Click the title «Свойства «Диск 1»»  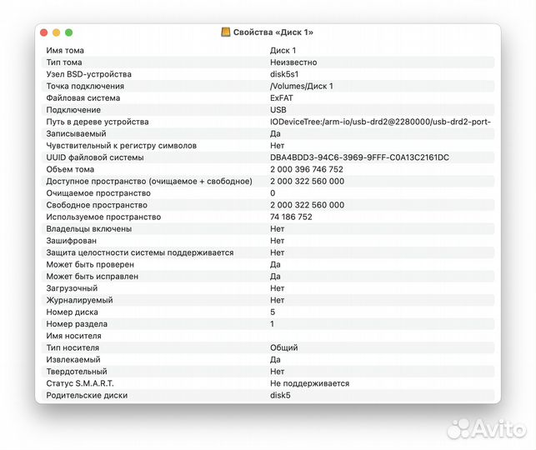tap(273, 32)
